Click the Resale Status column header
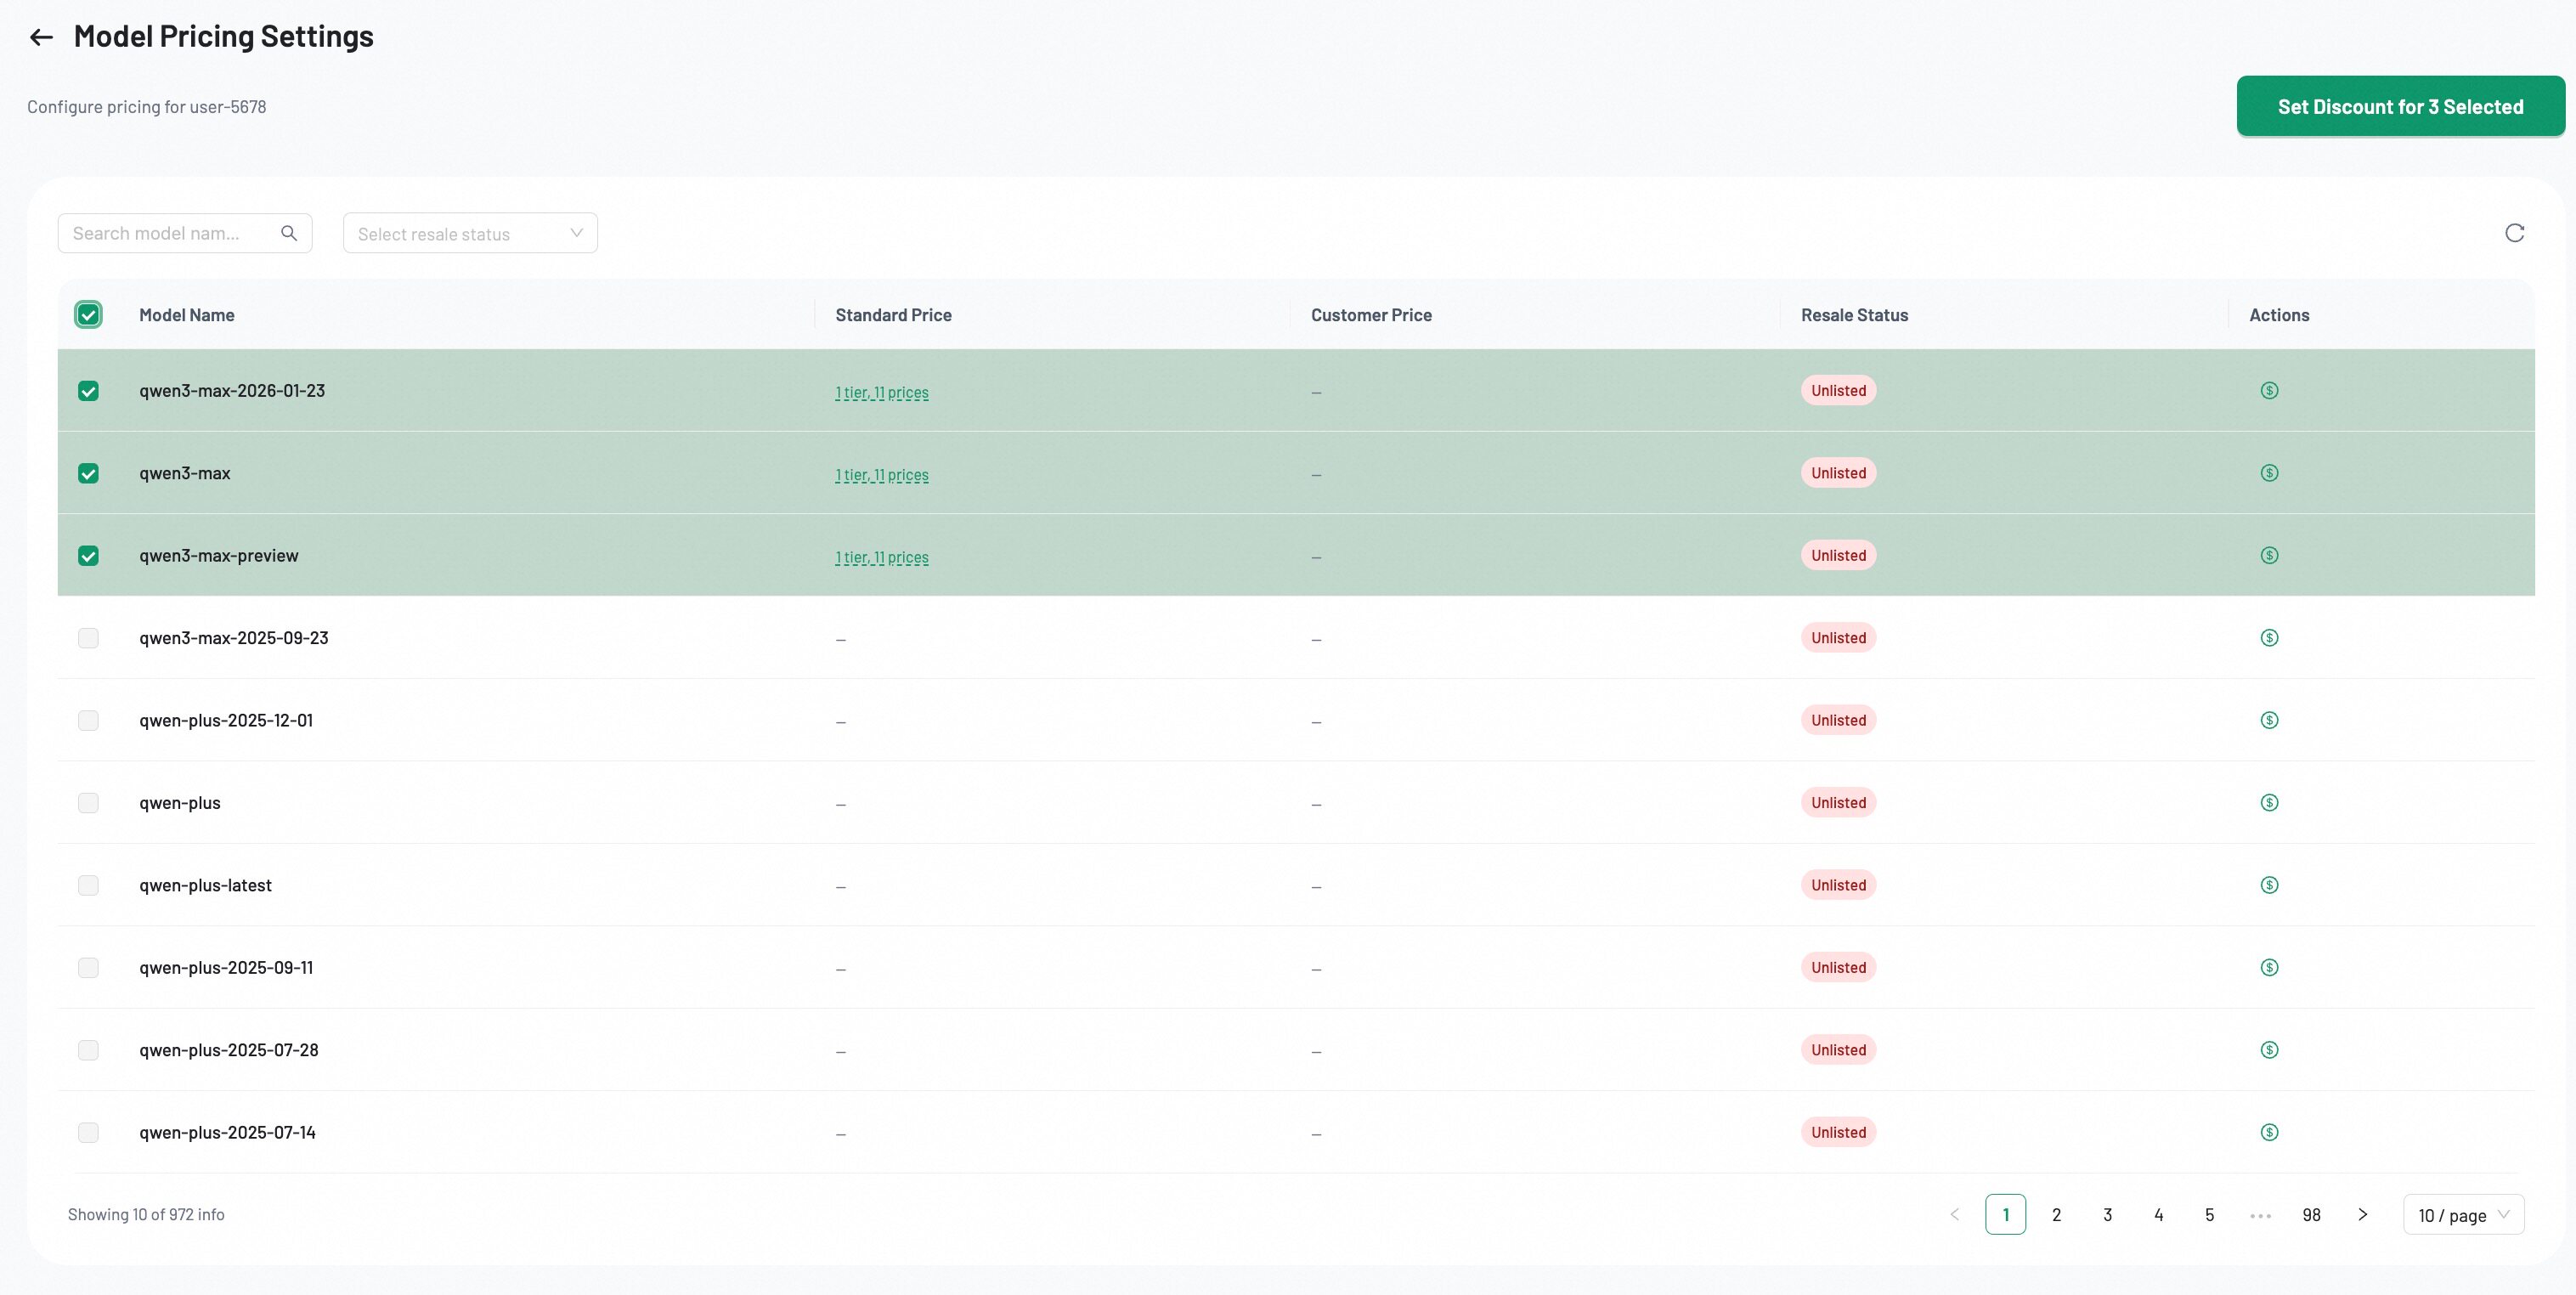 [1854, 315]
